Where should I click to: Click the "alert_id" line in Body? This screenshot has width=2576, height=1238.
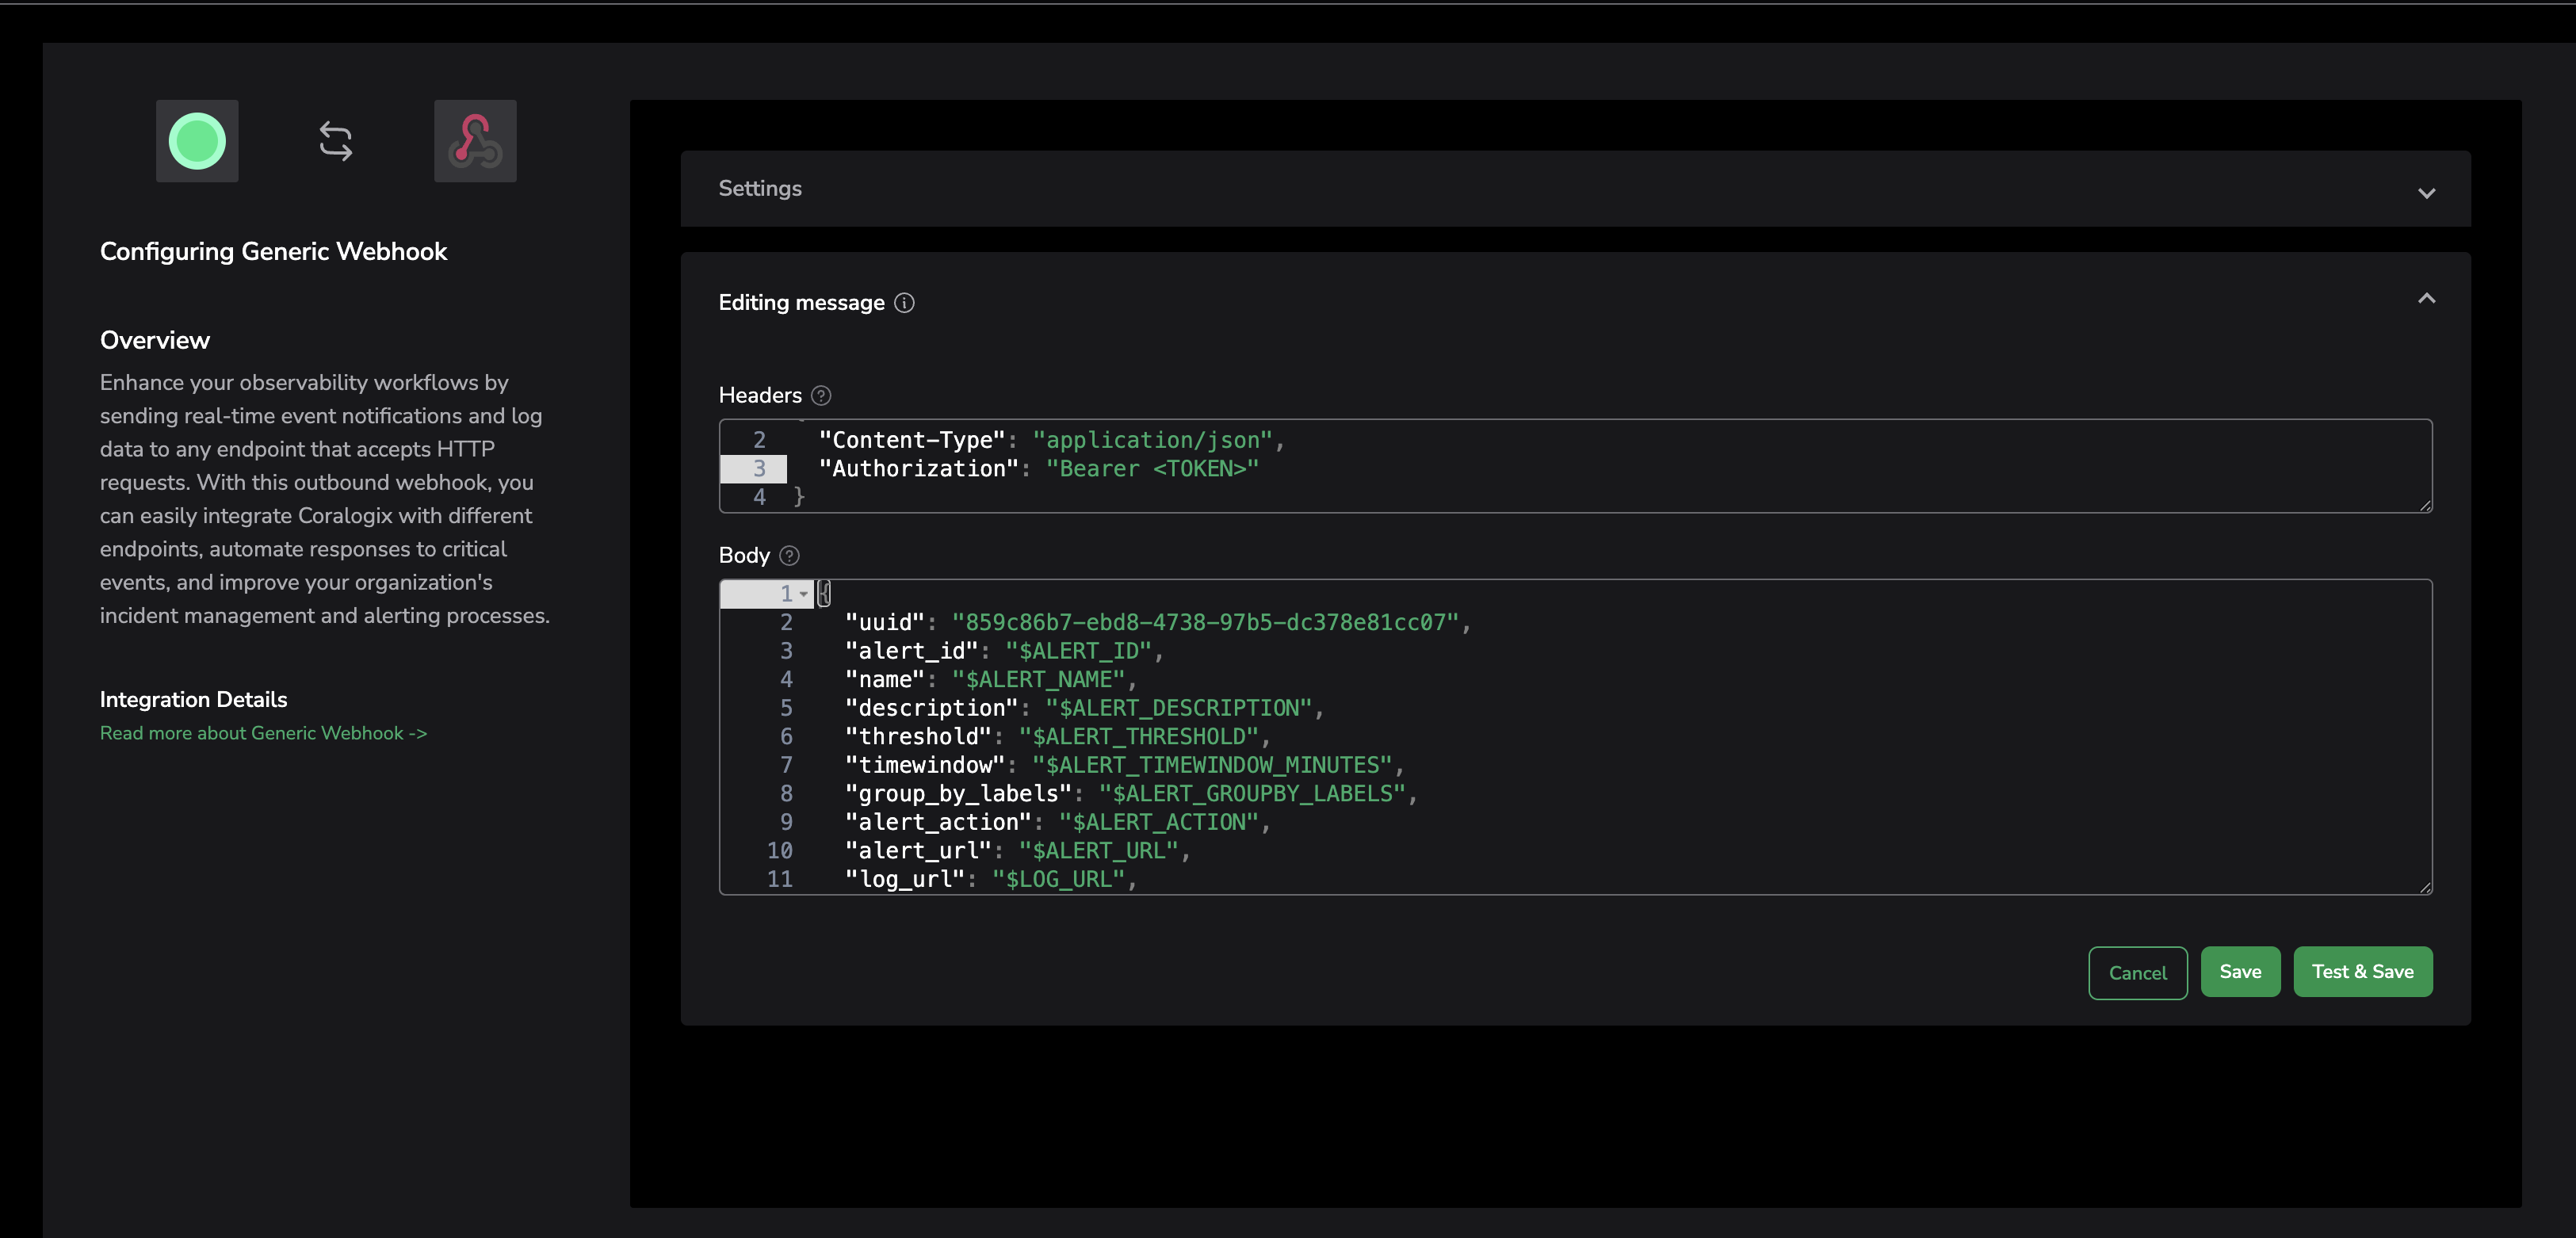point(1004,651)
